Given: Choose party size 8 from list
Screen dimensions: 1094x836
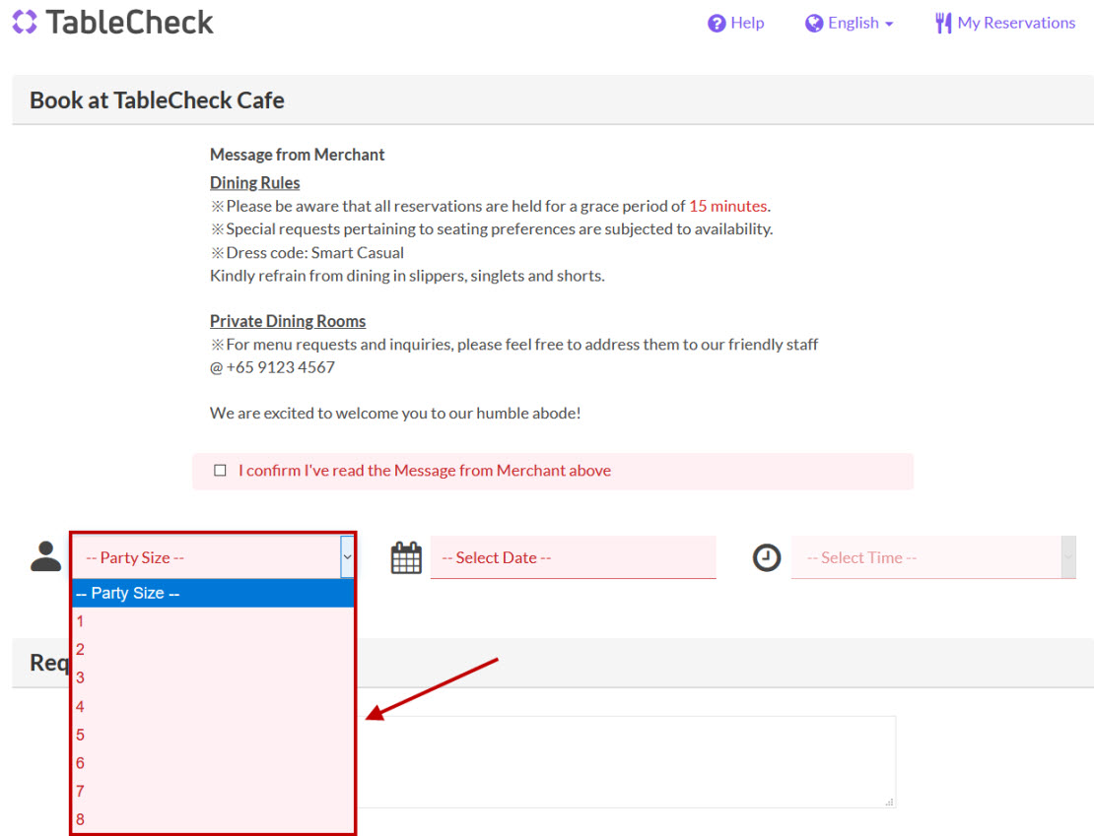Looking at the screenshot, I should pyautogui.click(x=213, y=819).
